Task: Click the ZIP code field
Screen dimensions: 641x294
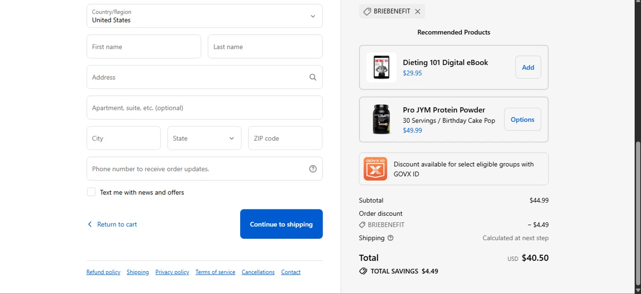Action: click(285, 138)
